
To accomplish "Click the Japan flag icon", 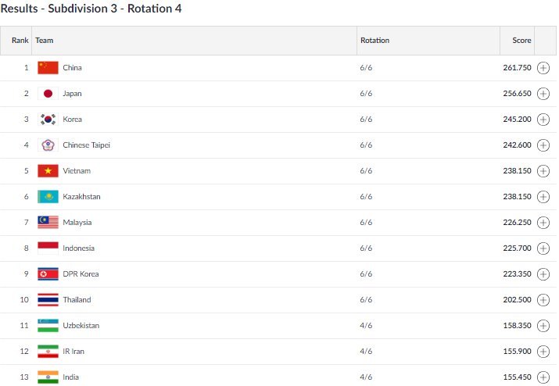I will [x=48, y=94].
